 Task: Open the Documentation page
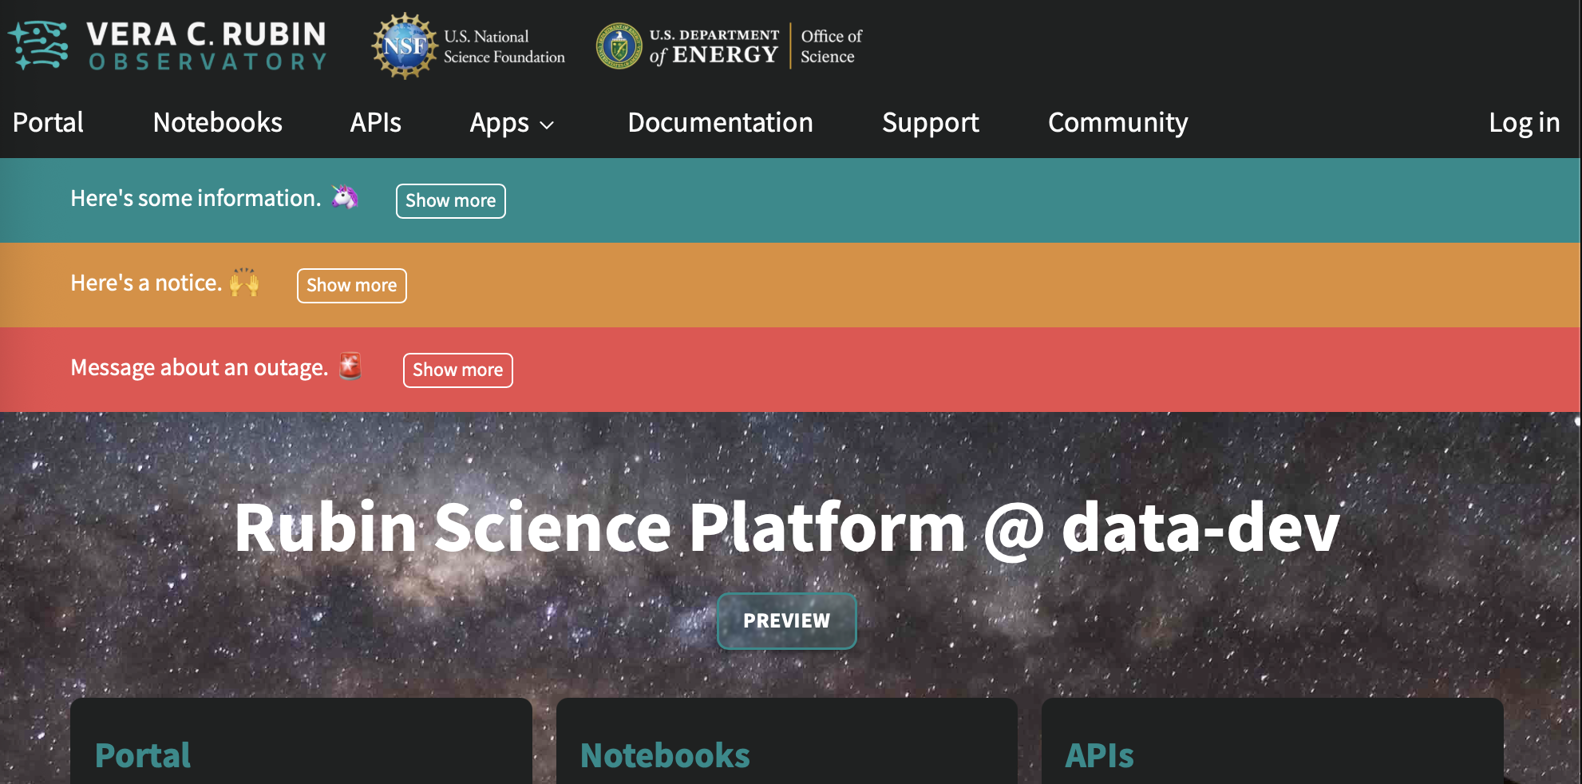point(720,123)
